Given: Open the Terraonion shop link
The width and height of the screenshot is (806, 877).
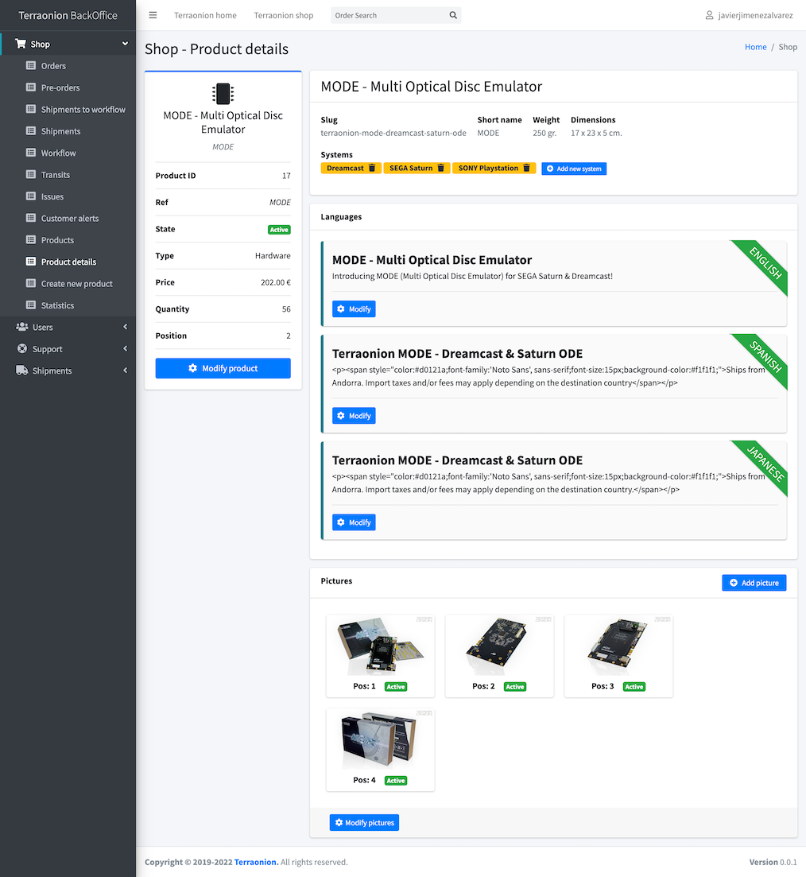Looking at the screenshot, I should (x=284, y=15).
